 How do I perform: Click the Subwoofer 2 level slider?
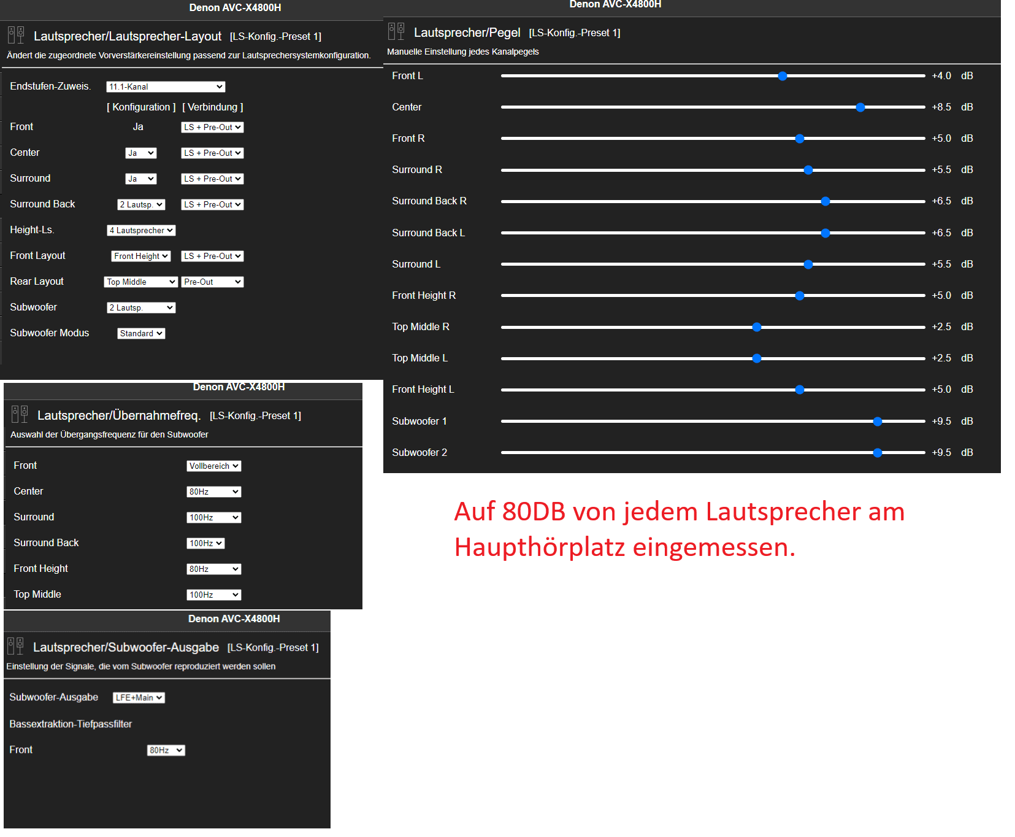(x=713, y=453)
